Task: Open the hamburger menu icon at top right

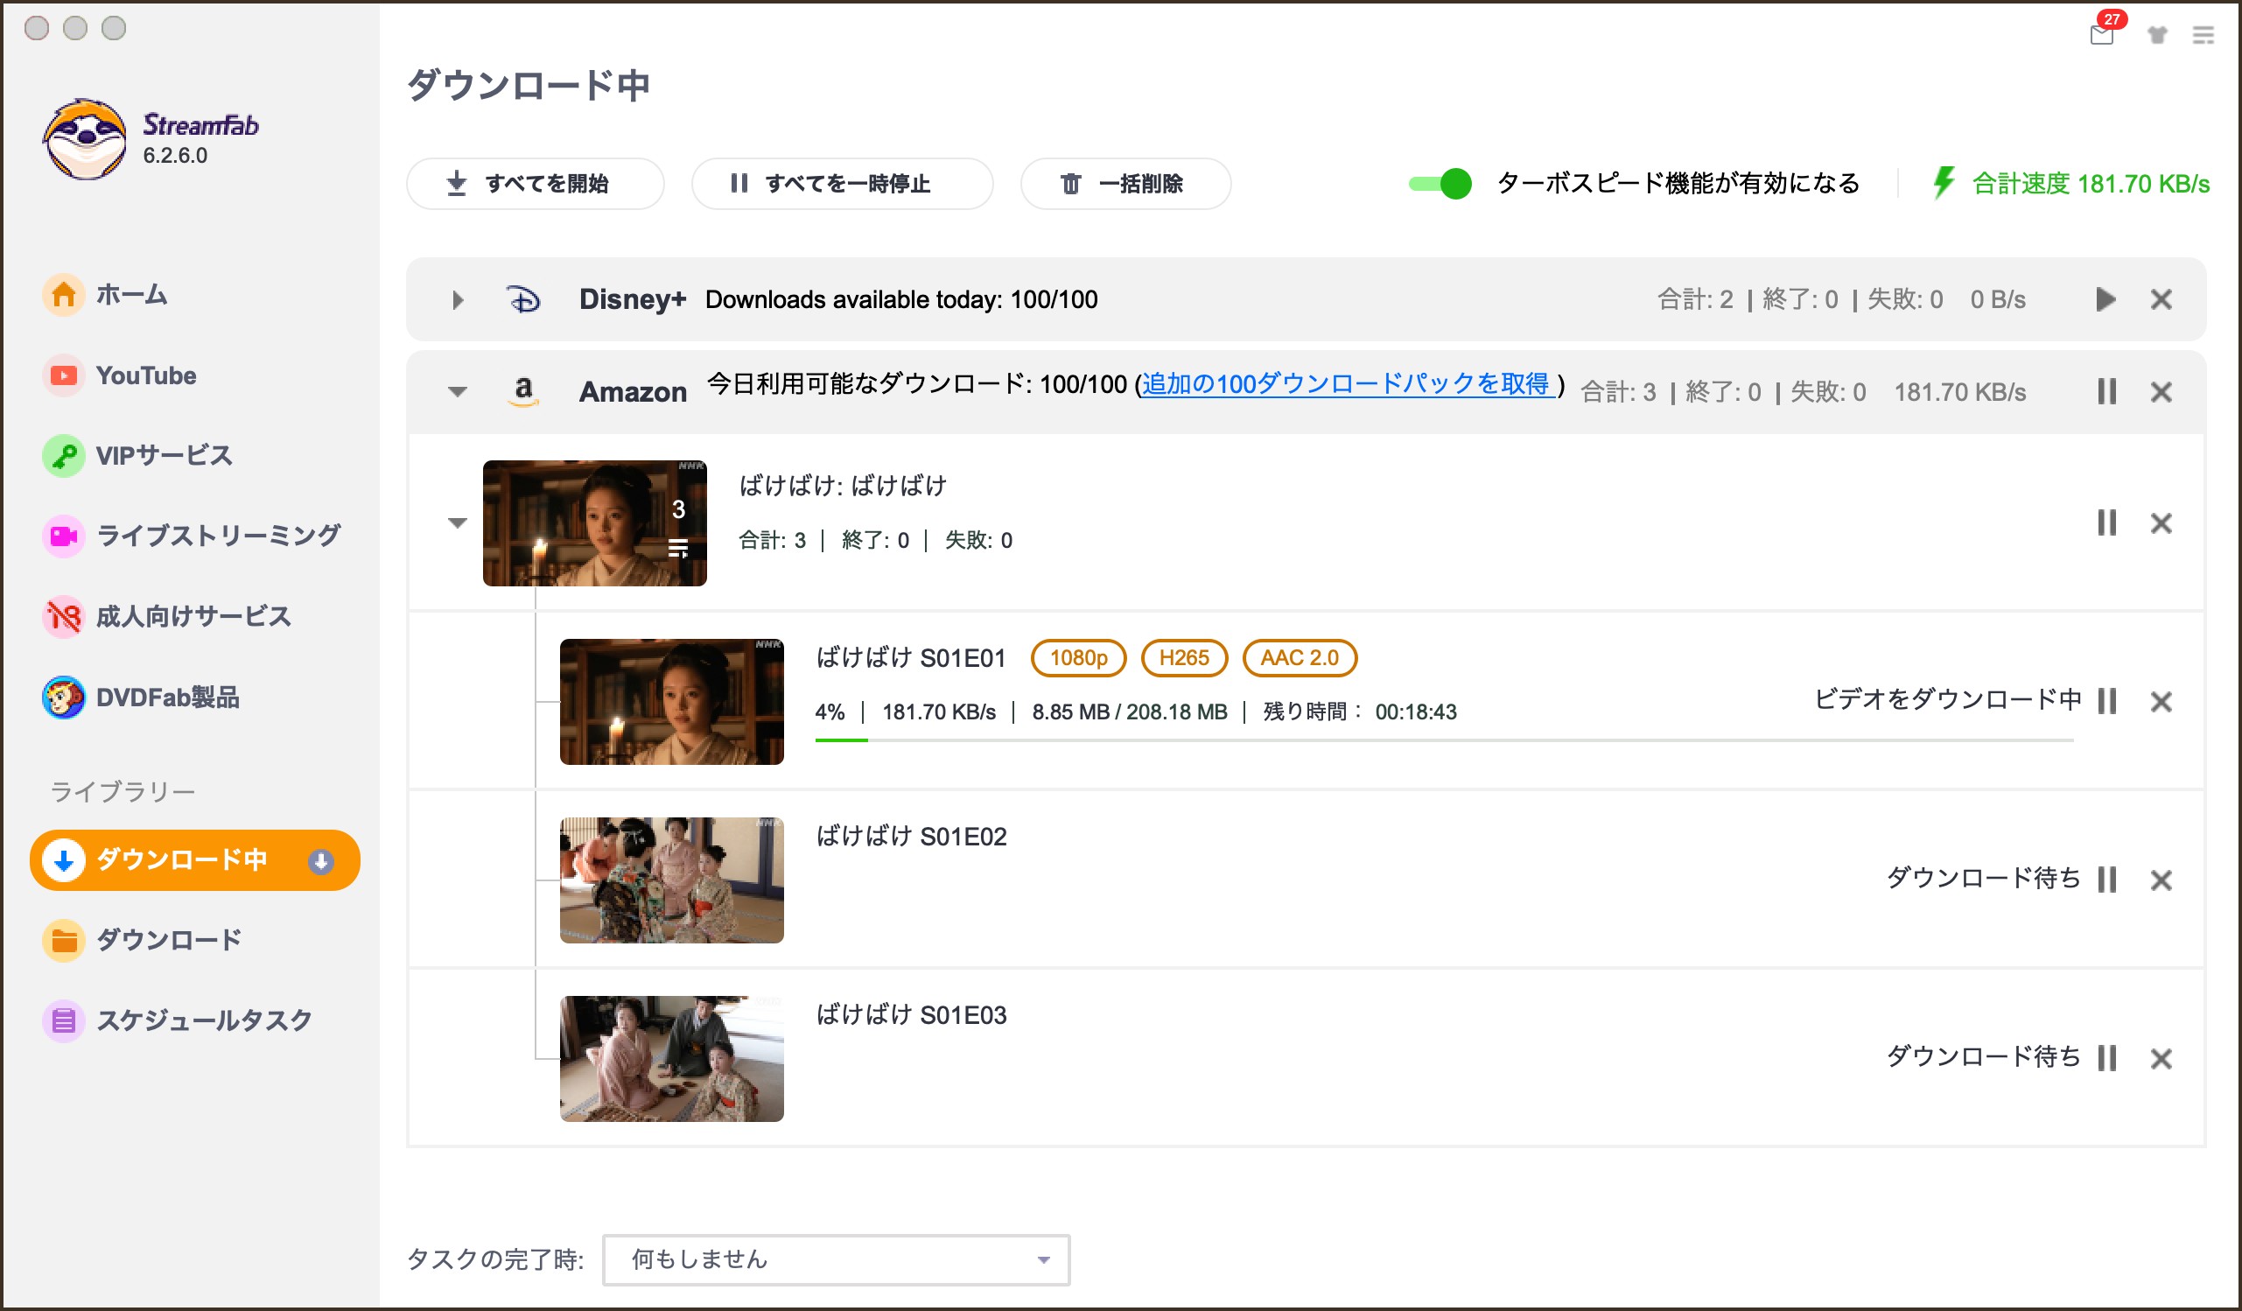Action: point(2203,36)
